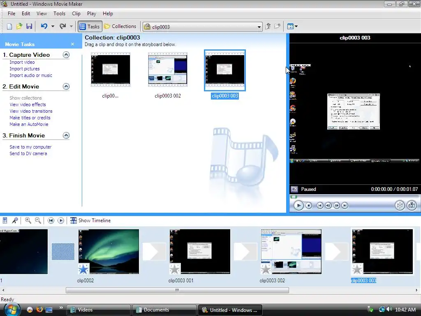The height and width of the screenshot is (316, 421).
Task: Take a picture from the preview
Action: pos(412,206)
